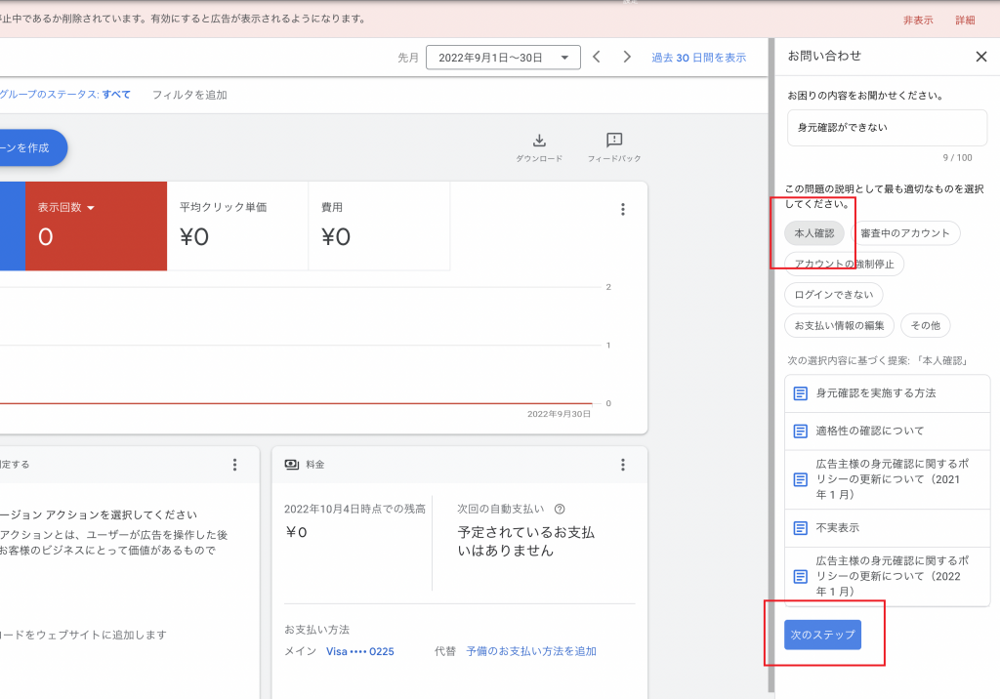Select the ログインできない chip
The width and height of the screenshot is (1000, 699).
[834, 295]
